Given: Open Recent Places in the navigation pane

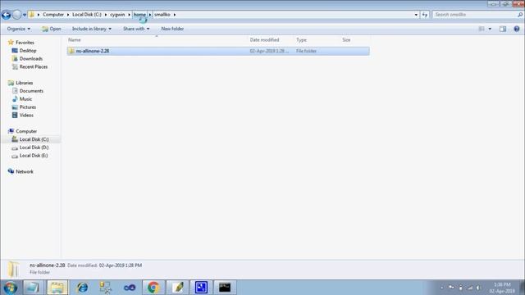Looking at the screenshot, I should pos(34,66).
